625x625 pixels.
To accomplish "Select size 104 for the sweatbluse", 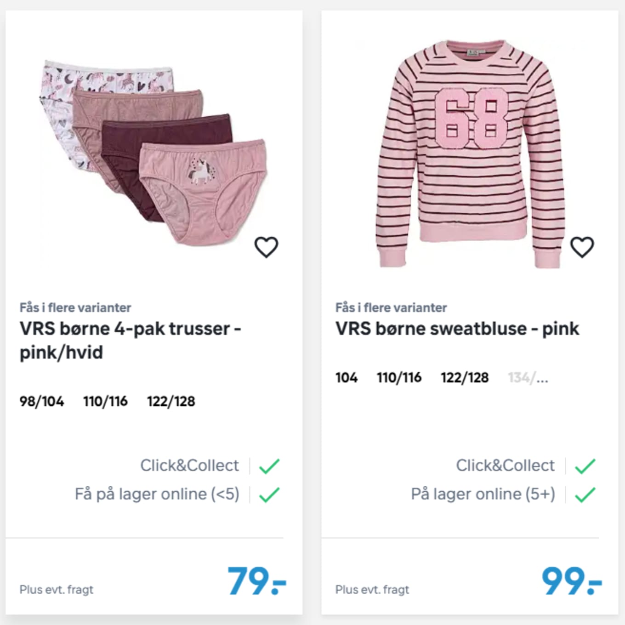I will pyautogui.click(x=347, y=377).
